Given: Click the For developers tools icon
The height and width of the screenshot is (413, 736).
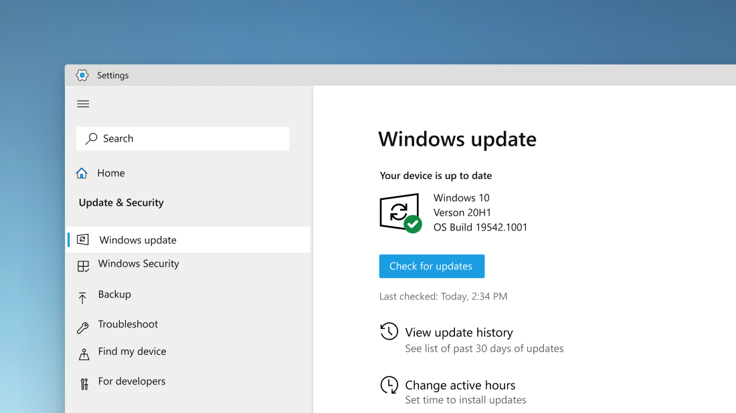Looking at the screenshot, I should pyautogui.click(x=83, y=381).
